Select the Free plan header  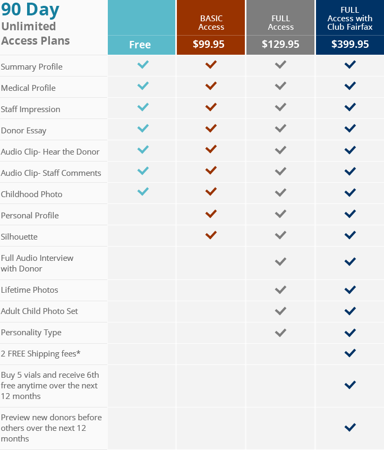140,45
